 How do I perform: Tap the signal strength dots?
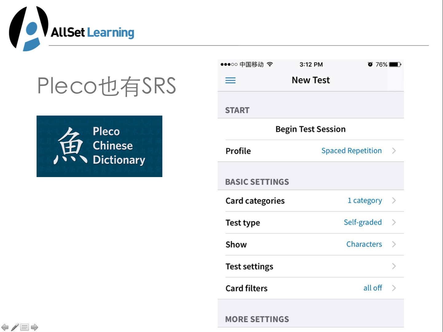pyautogui.click(x=229, y=64)
